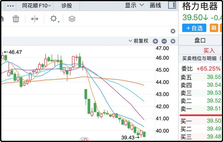Click the horizontal measure tool icon
The height and width of the screenshot is (142, 223).
[x=35, y=19]
